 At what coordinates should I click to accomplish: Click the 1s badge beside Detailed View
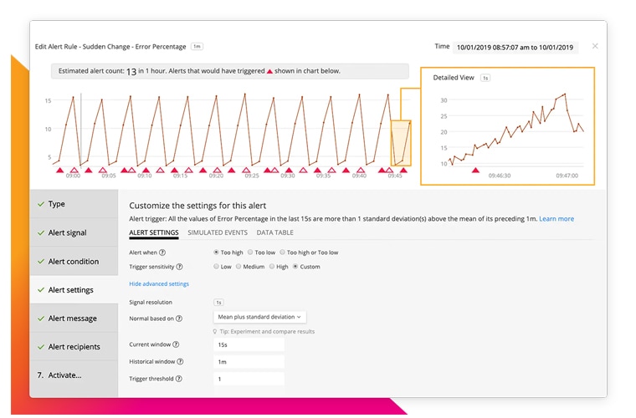(485, 78)
